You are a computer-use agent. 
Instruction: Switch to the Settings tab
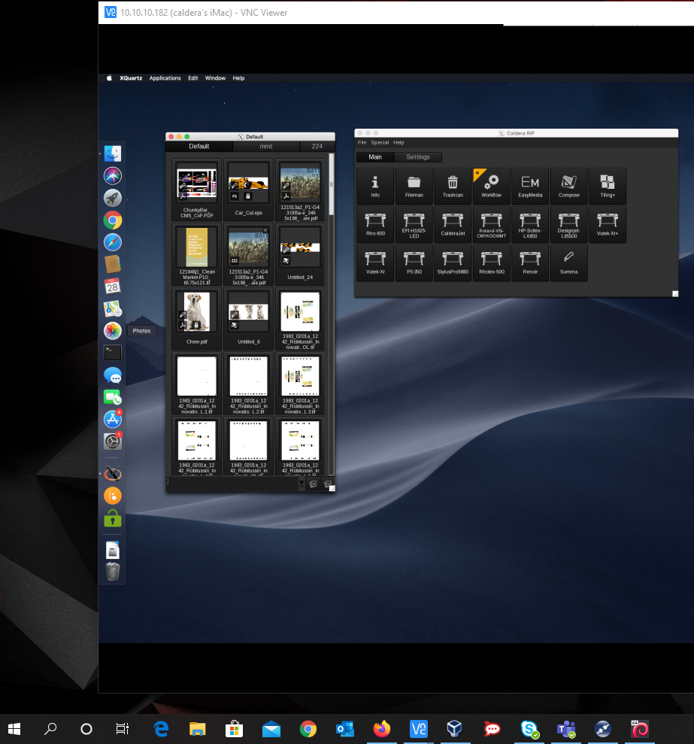tap(418, 156)
